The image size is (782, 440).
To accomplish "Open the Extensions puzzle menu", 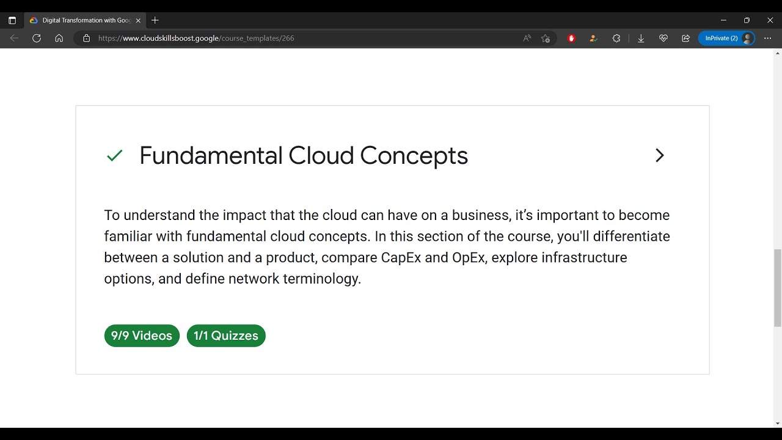I will pyautogui.click(x=616, y=38).
